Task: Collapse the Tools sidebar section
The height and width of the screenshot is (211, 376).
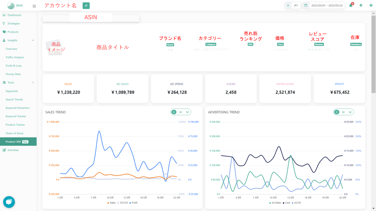Action: click(33, 83)
